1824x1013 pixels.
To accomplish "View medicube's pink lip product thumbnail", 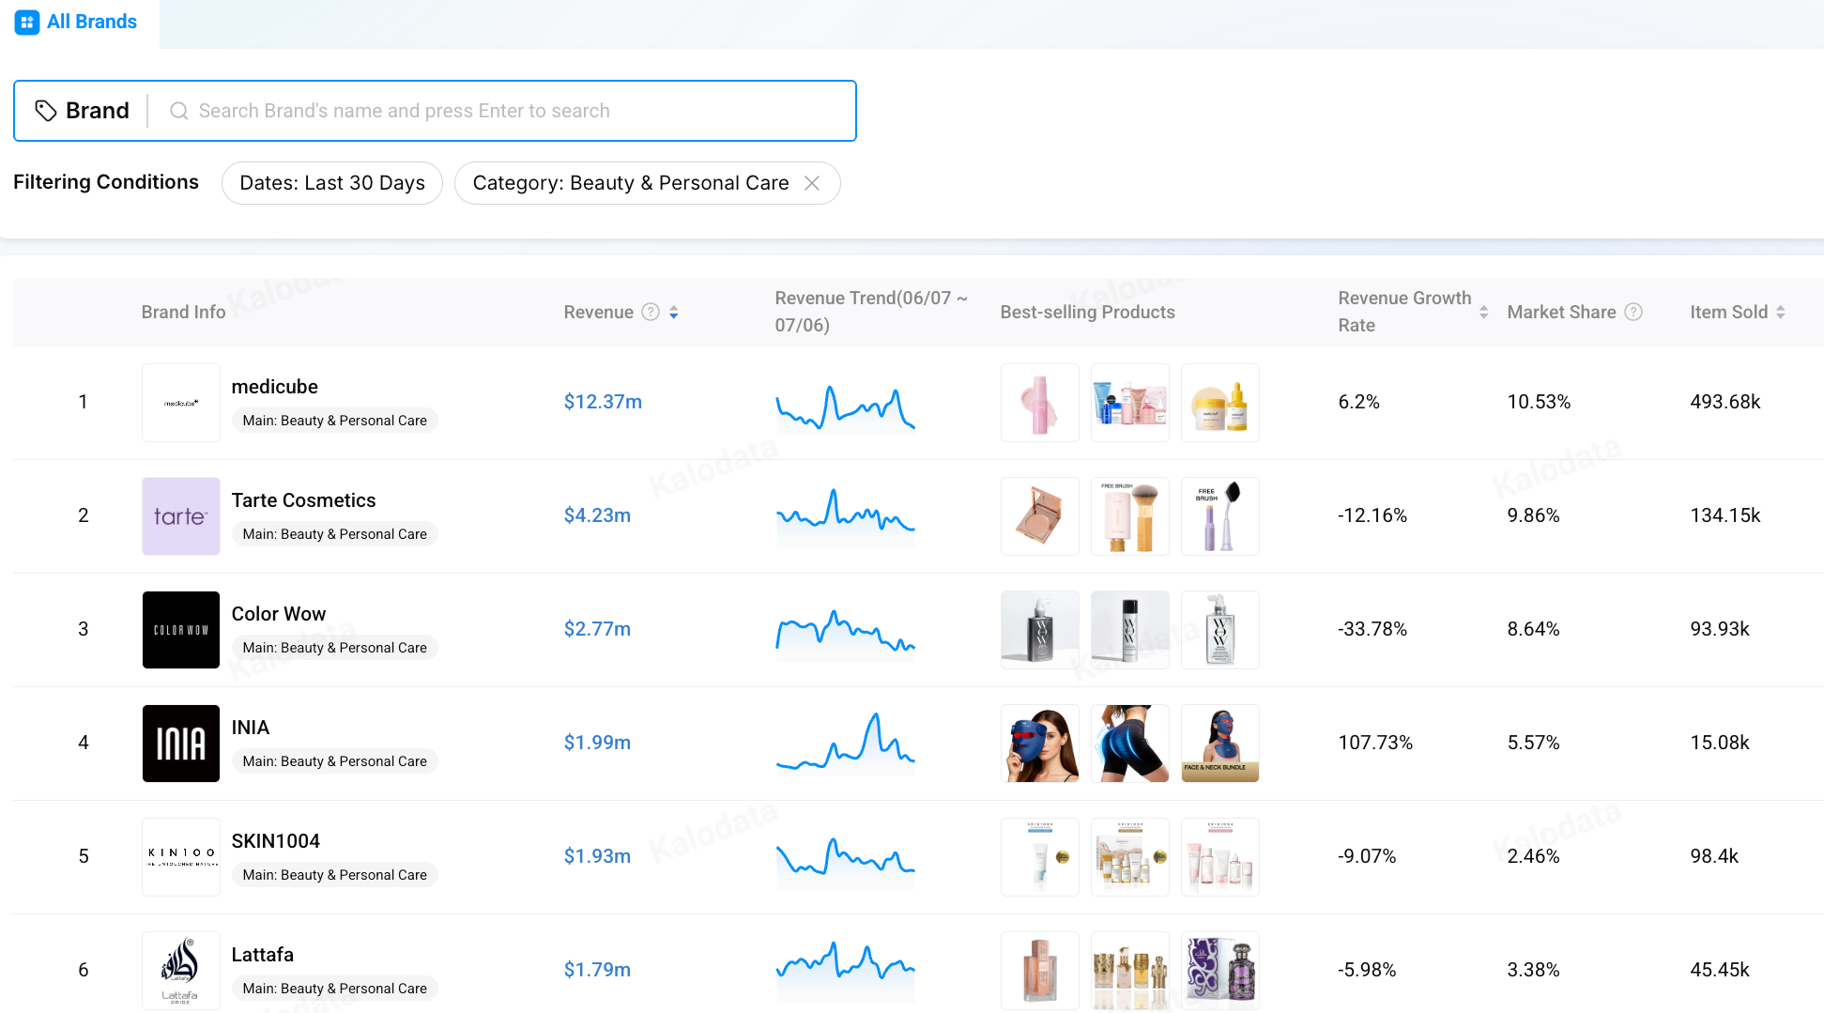I will point(1040,403).
